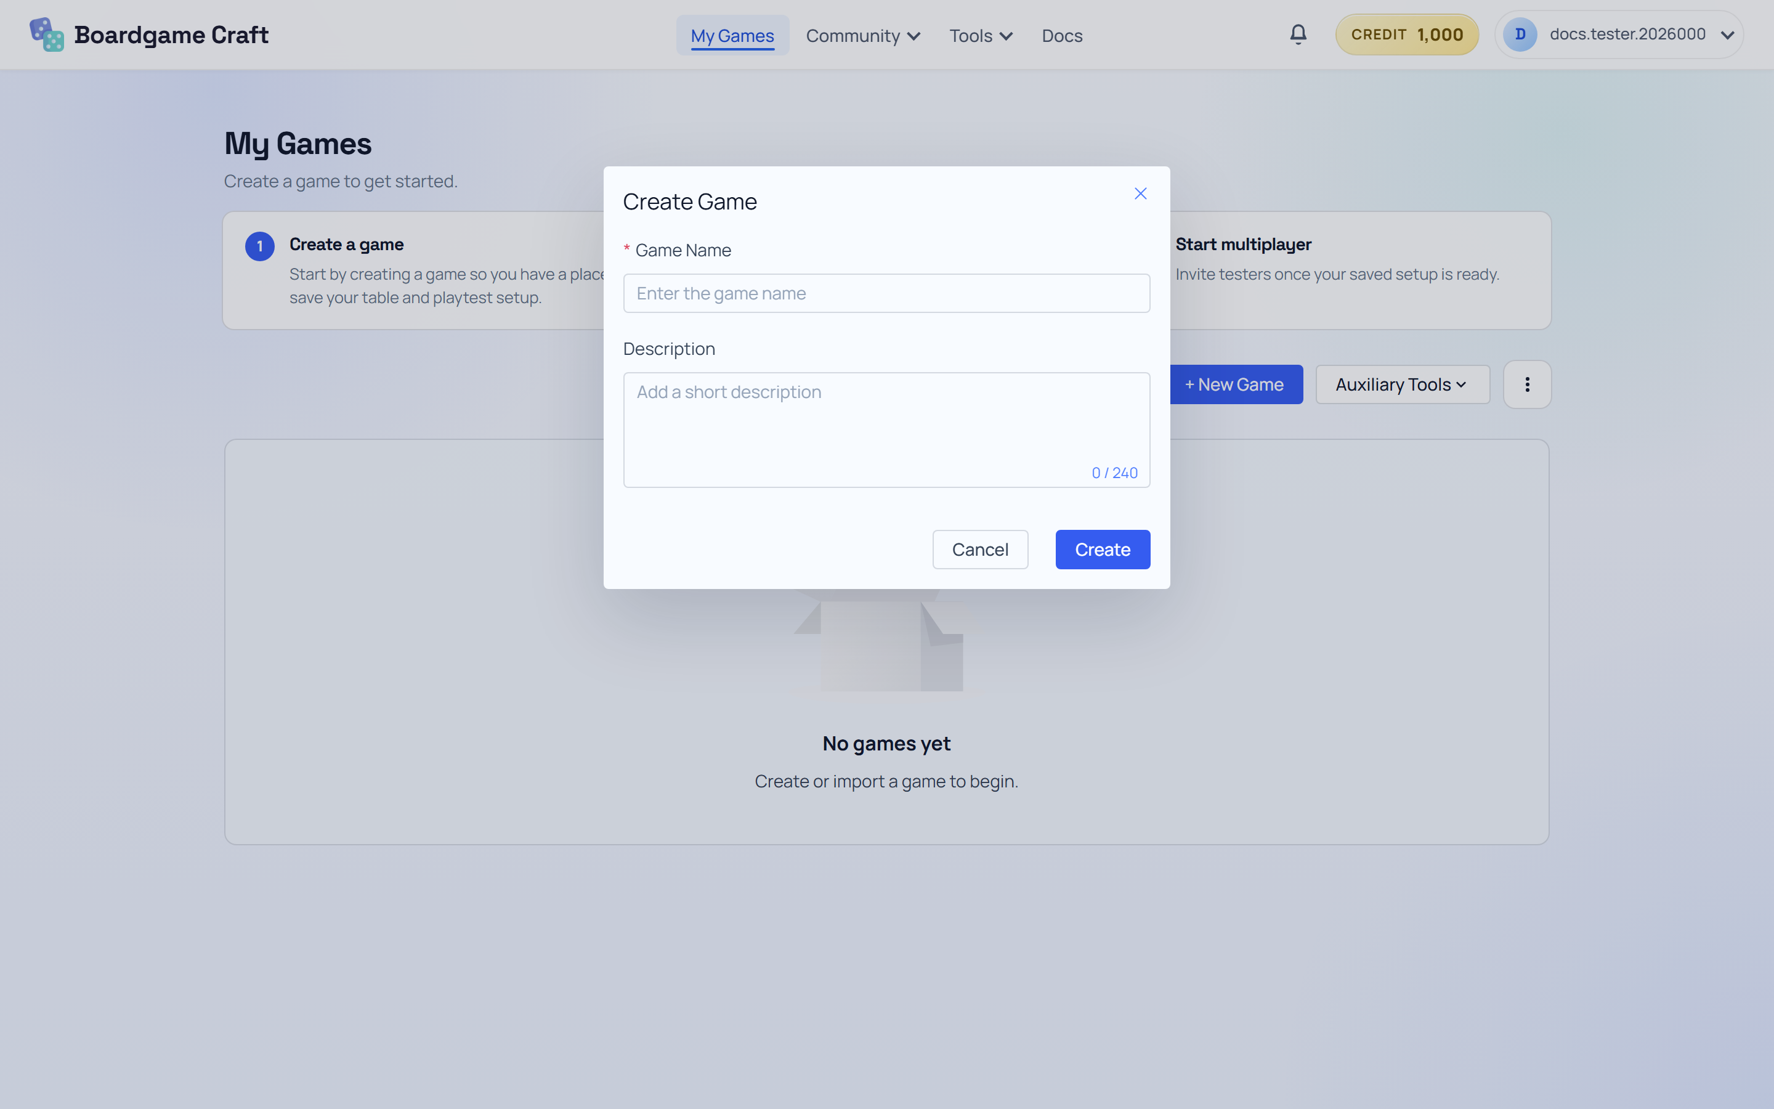Focus the Game Name input field

pos(886,293)
